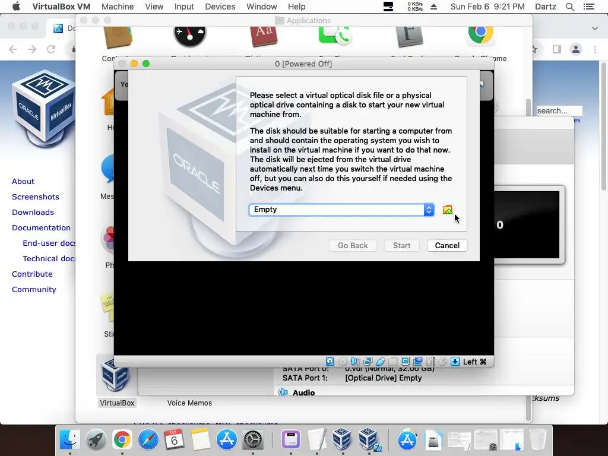Click the browser forward arrow
Viewport: 608px width, 456px height.
click(x=32, y=49)
